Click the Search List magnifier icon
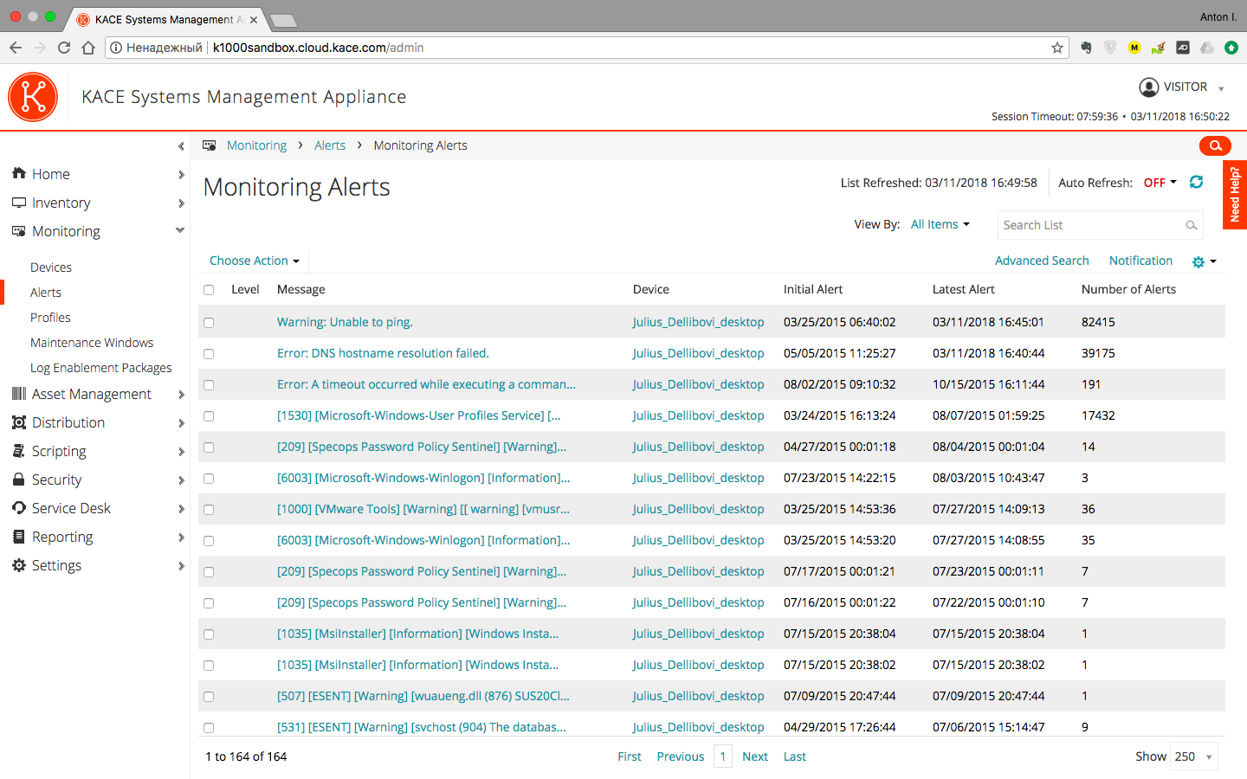This screenshot has height=779, width=1247. (x=1192, y=225)
